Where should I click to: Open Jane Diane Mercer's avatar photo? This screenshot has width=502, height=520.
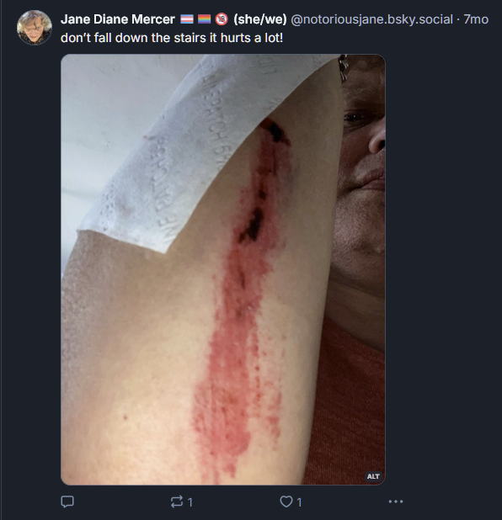35,28
